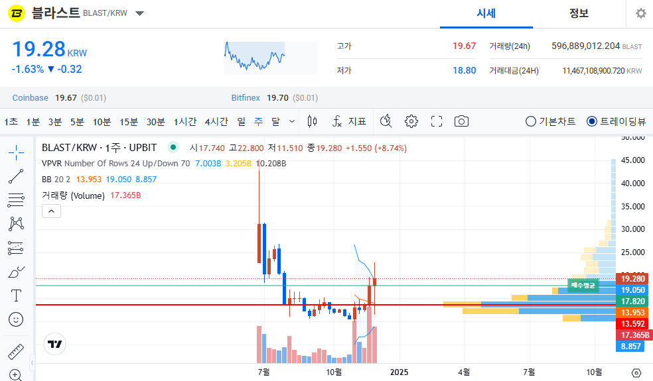This screenshot has height=381, width=653.
Task: Collapse the indicator legend with caret button
Action: (x=51, y=211)
